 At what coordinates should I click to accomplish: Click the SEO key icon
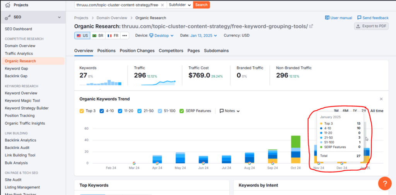(8, 17)
